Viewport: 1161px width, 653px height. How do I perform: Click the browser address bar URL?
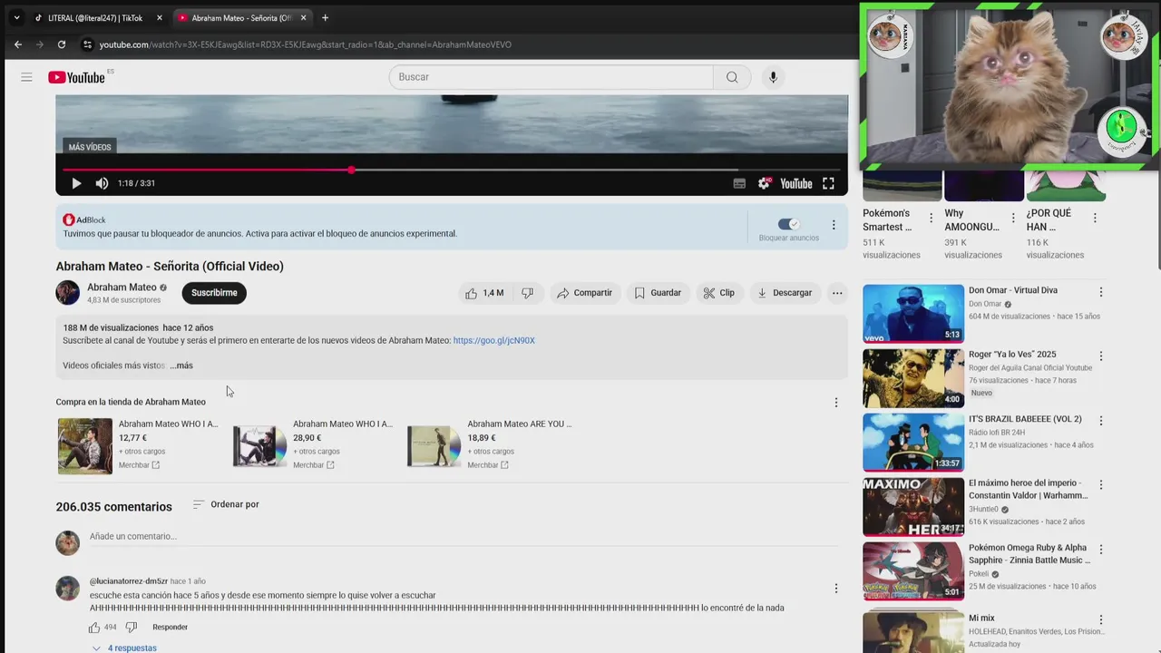click(x=305, y=44)
